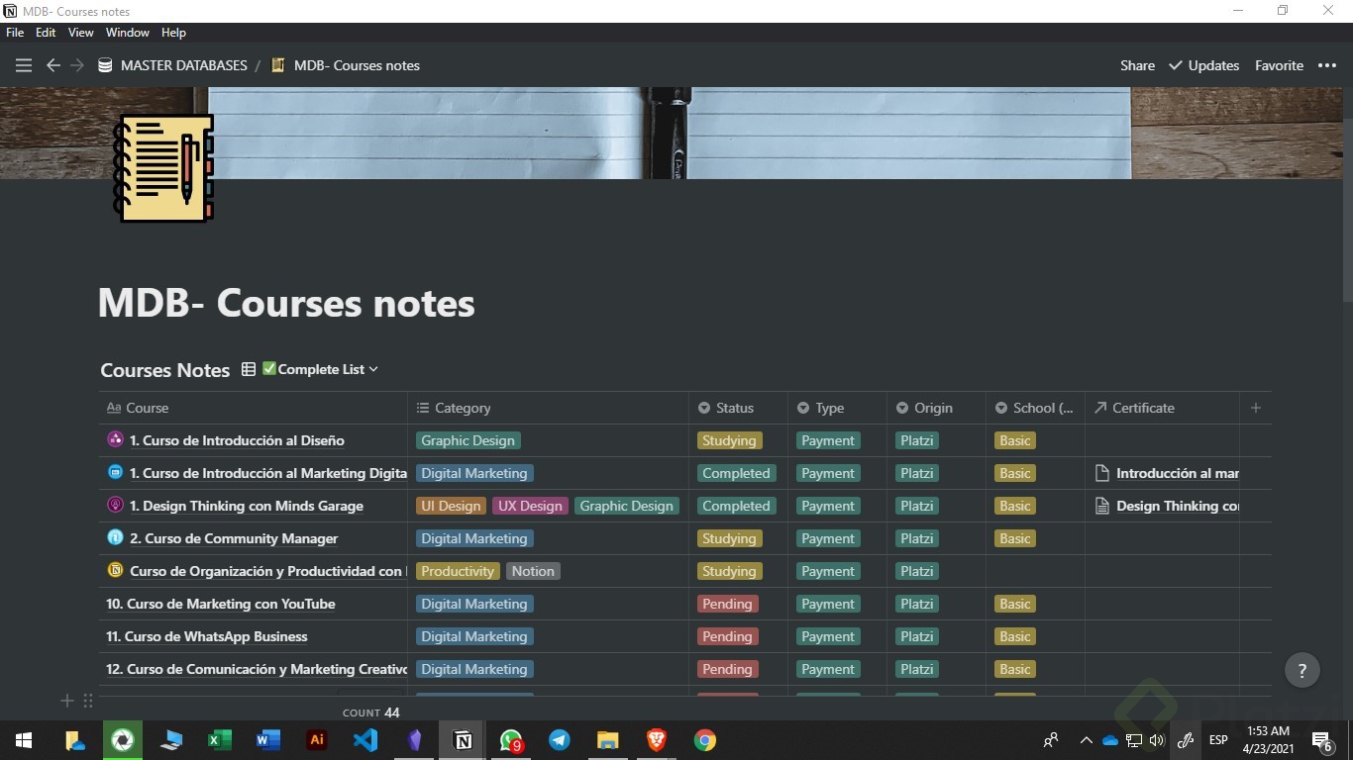Mark the page as Favorite
Screen dimensions: 1353x760
[x=1279, y=65]
